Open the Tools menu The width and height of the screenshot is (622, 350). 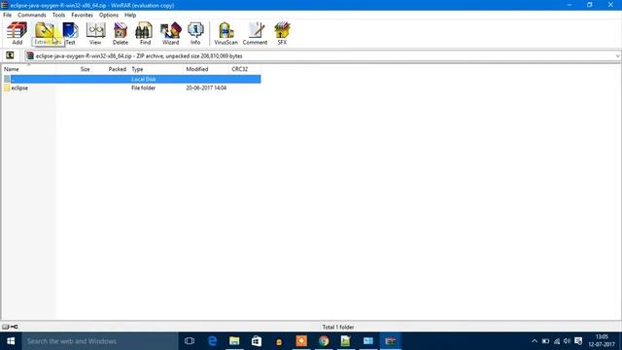pyautogui.click(x=58, y=15)
